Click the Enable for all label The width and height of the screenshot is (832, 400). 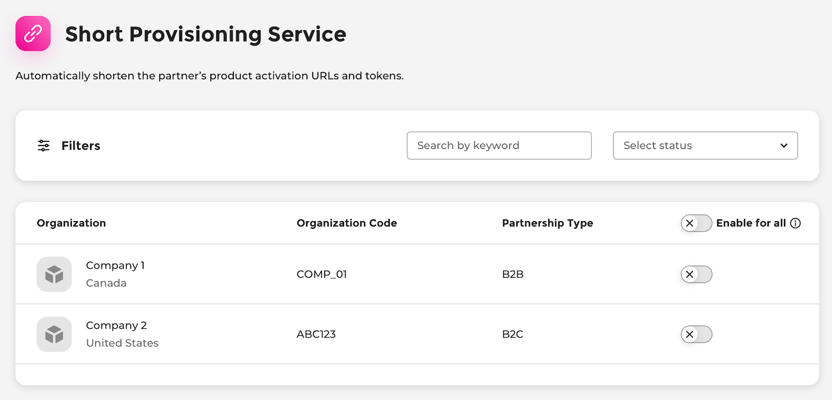click(751, 223)
